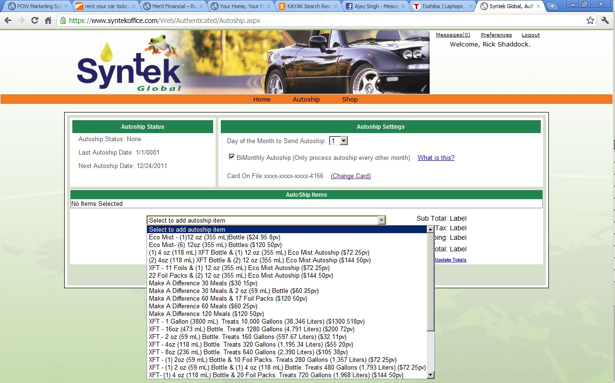
Task: Open the Home menu item
Action: tap(262, 99)
